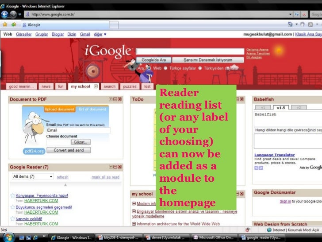322x242 pixels.
Task: Click the Convert and send button
Action: 69,150
